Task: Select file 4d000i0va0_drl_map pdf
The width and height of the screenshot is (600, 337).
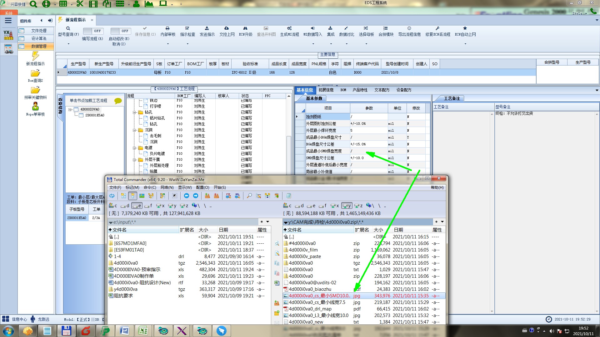Action: [310, 309]
